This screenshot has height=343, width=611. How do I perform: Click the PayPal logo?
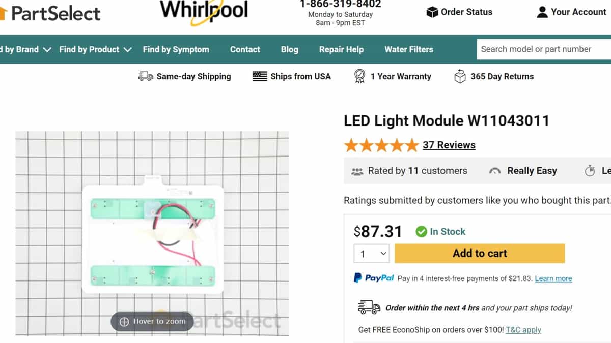click(374, 277)
